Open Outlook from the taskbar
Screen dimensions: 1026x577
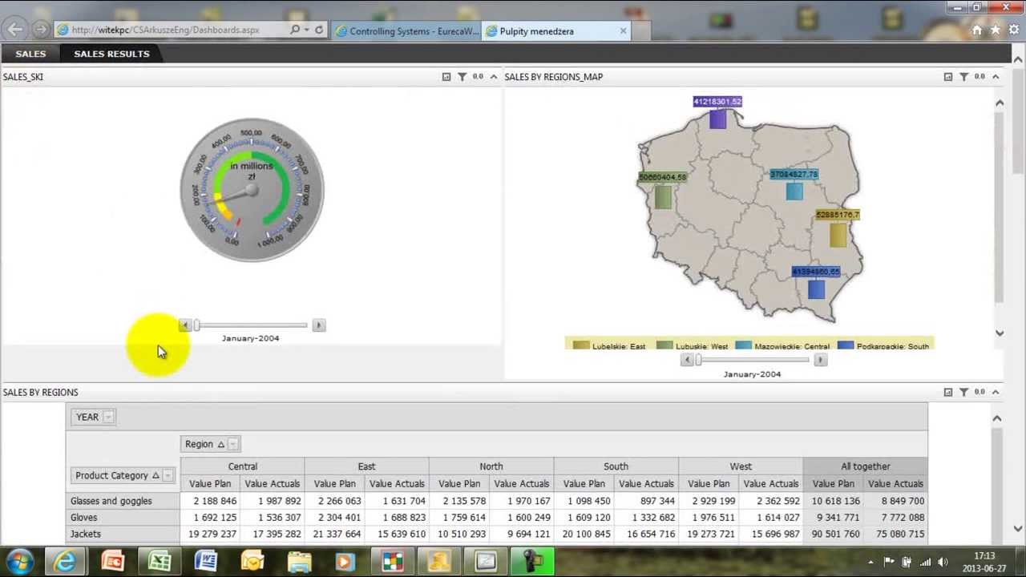pos(252,562)
